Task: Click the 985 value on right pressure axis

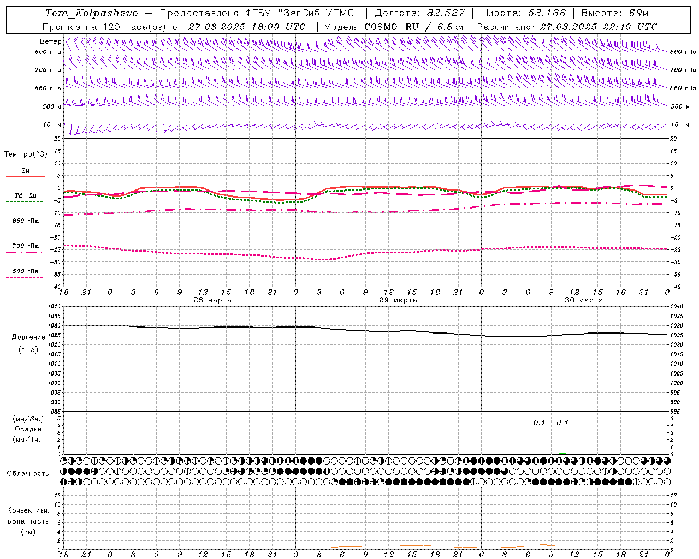Action: (x=676, y=412)
